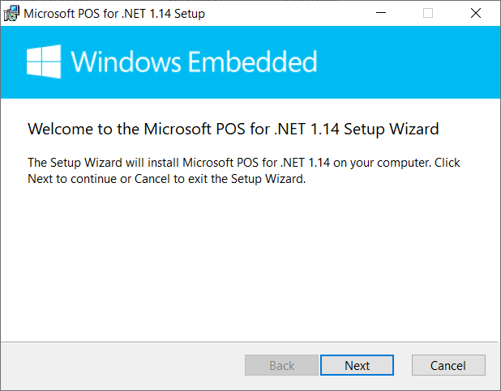Click the title bar text 'Microsoft POS for .NET 1.14 Setup'
The height and width of the screenshot is (391, 501).
pyautogui.click(x=114, y=14)
